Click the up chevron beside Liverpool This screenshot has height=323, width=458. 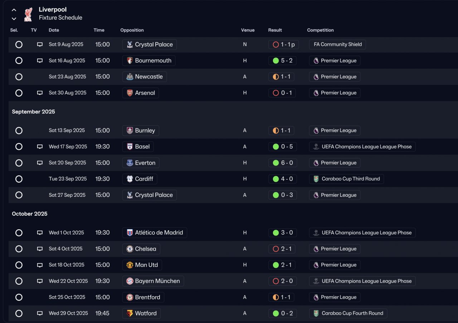pyautogui.click(x=14, y=10)
